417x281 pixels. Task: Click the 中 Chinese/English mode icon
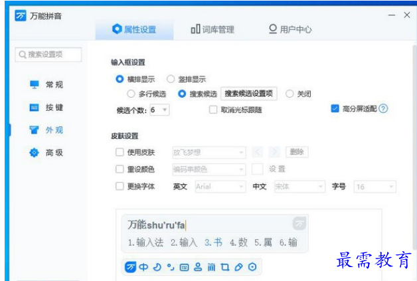(x=143, y=267)
